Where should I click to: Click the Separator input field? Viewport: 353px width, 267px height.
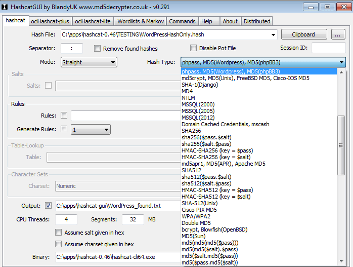click(x=72, y=48)
